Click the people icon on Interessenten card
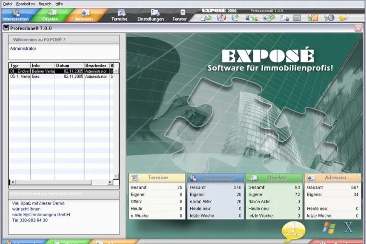This screenshot has height=244, width=366. 193,178
